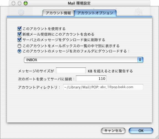Click the message size KB input field
Screen dimensions: 159x139
(x=71, y=70)
